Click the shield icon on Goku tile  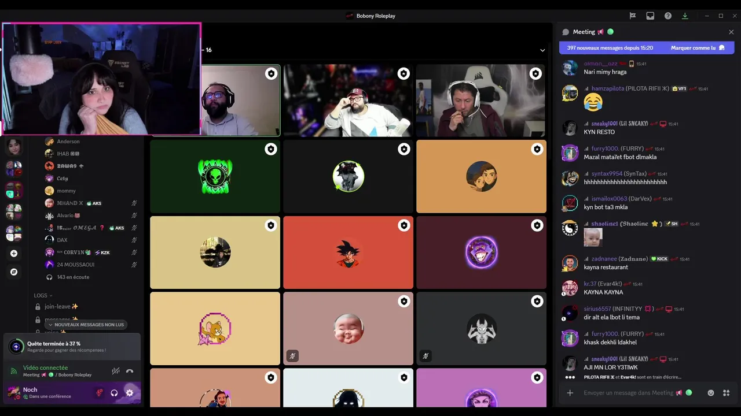(404, 225)
